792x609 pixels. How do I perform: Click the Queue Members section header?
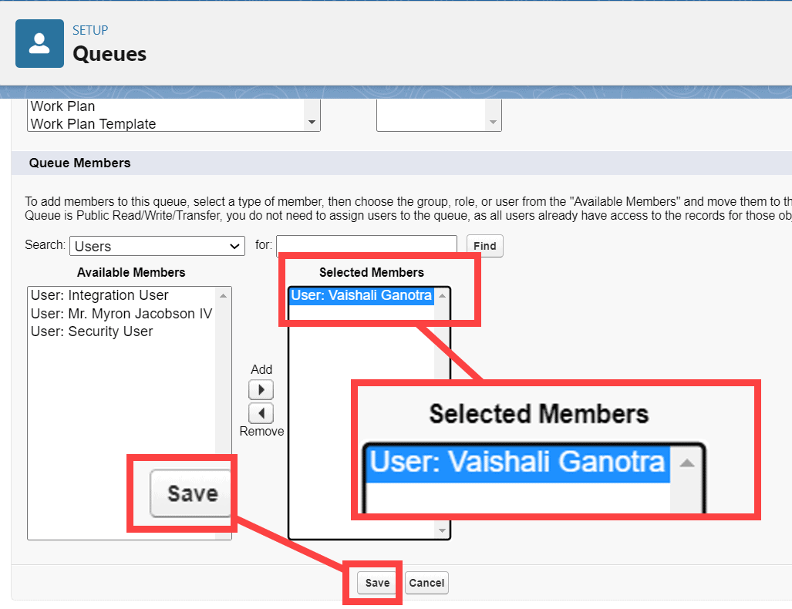(x=79, y=163)
